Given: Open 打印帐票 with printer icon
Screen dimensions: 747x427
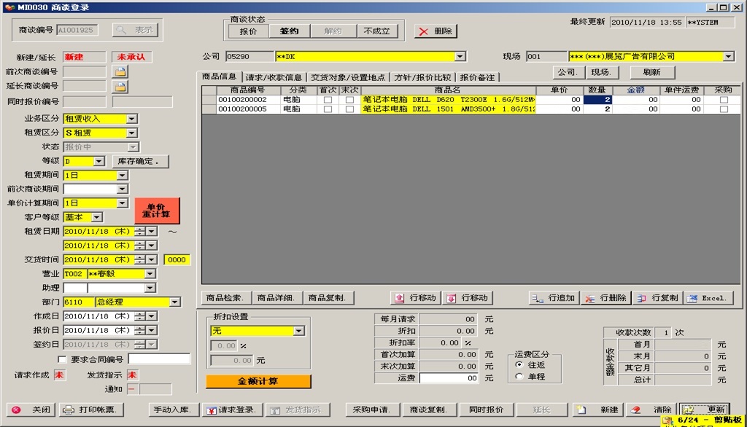Looking at the screenshot, I should click(x=91, y=410).
